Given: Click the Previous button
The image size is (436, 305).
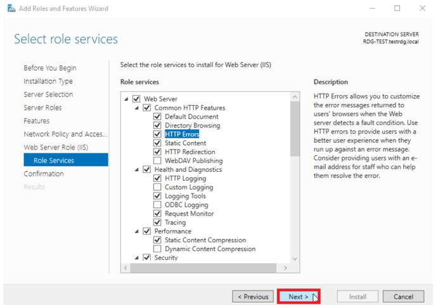Looking at the screenshot, I should [253, 297].
